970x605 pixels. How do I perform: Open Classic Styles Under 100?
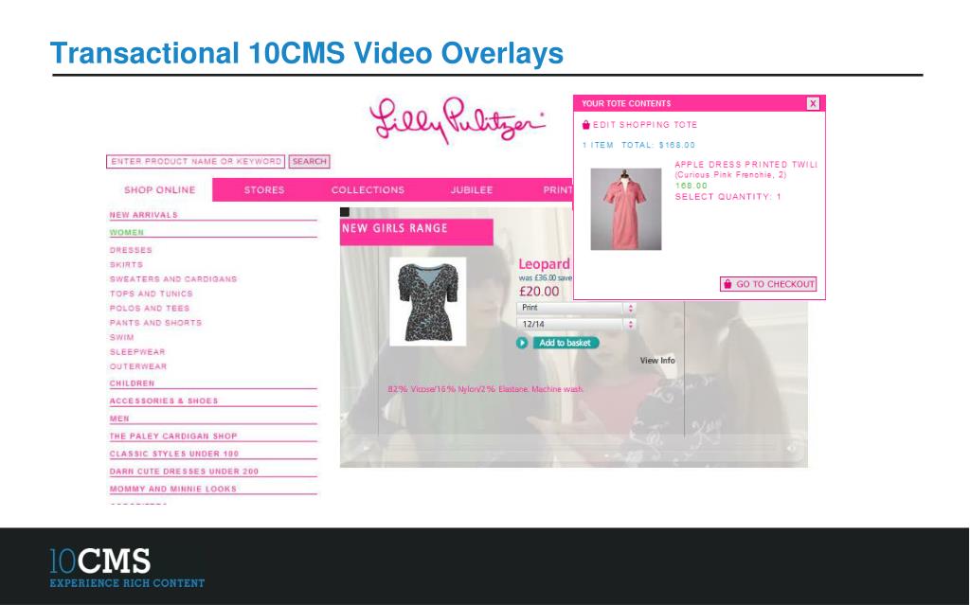coord(174,454)
